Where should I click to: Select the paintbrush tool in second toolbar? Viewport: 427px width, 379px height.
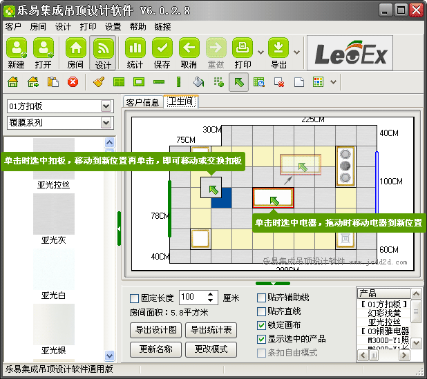coord(99,82)
